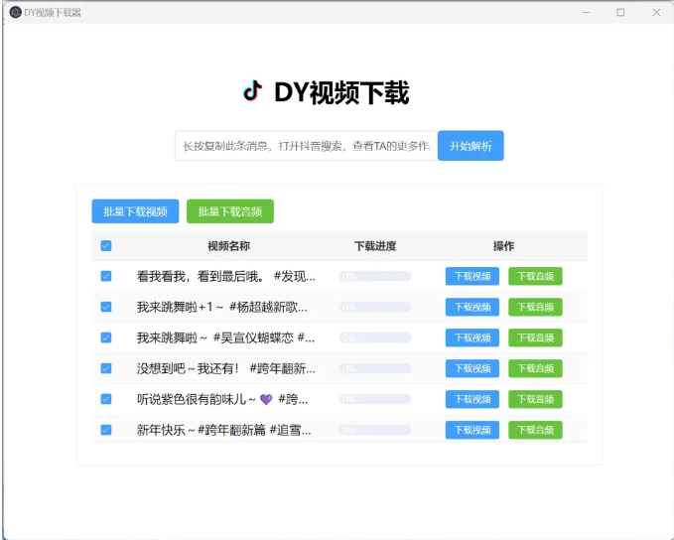Maximize the DY视频下载器 window

[620, 13]
